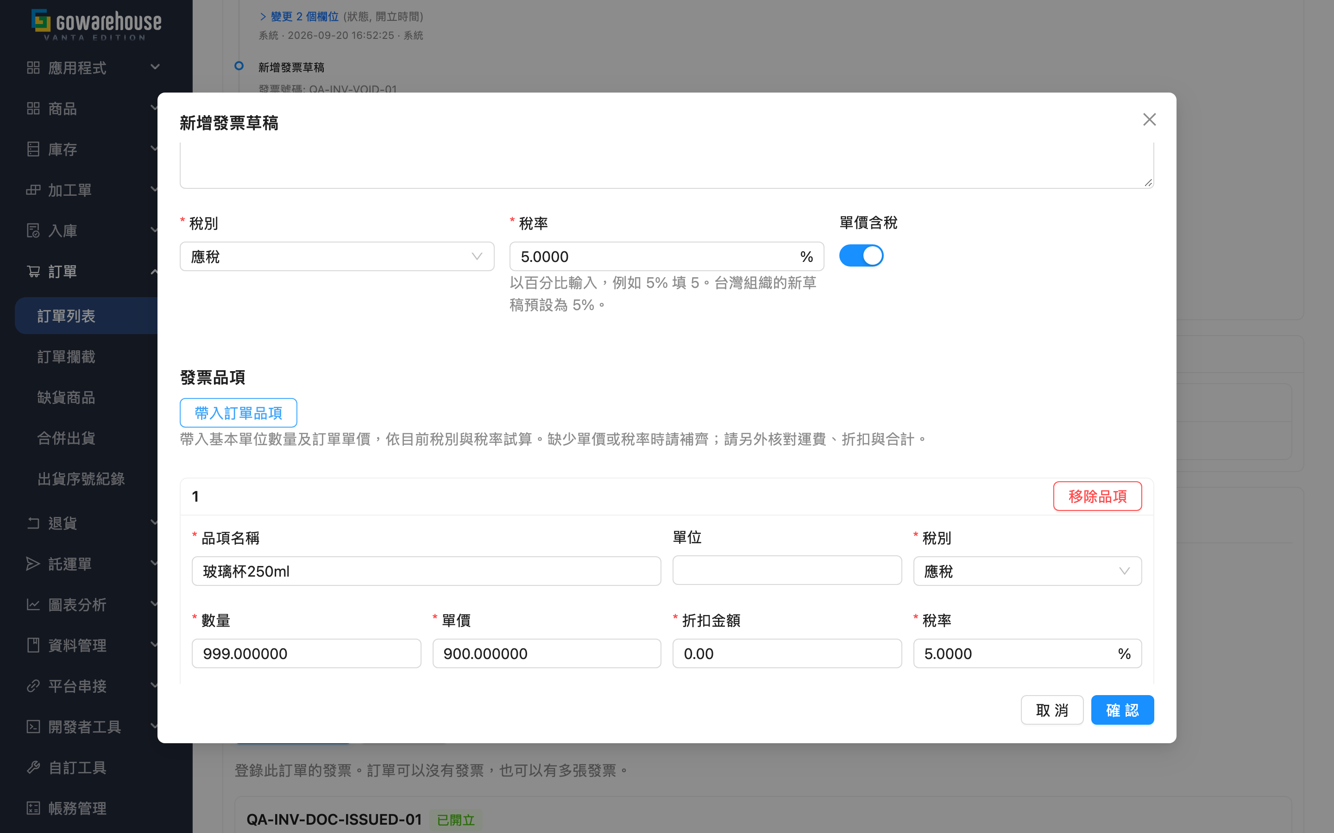Click the 帶入訂單品項 button
Viewport: 1334px width, 833px height.
[238, 413]
